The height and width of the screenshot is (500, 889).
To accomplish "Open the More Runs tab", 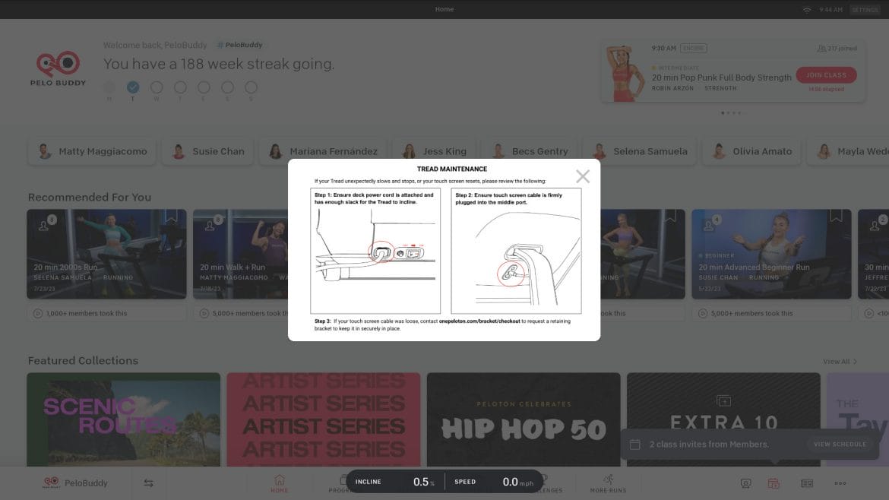I will click(608, 483).
